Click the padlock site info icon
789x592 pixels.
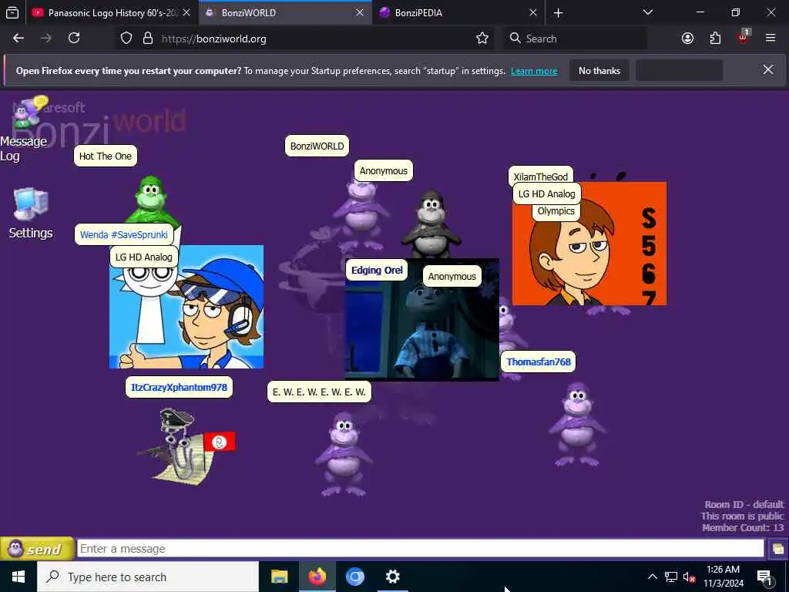click(x=147, y=39)
